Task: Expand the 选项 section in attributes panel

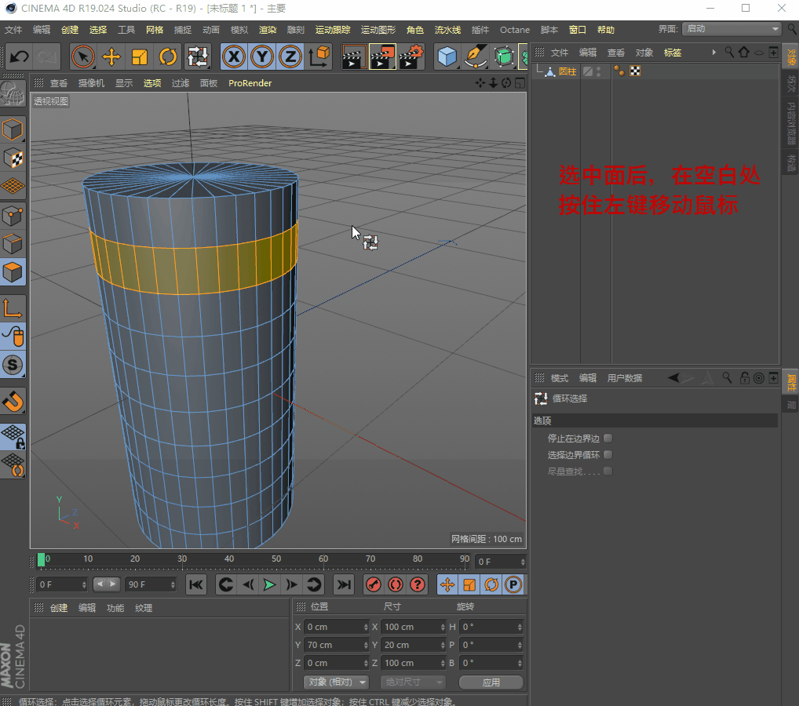Action: coord(543,421)
